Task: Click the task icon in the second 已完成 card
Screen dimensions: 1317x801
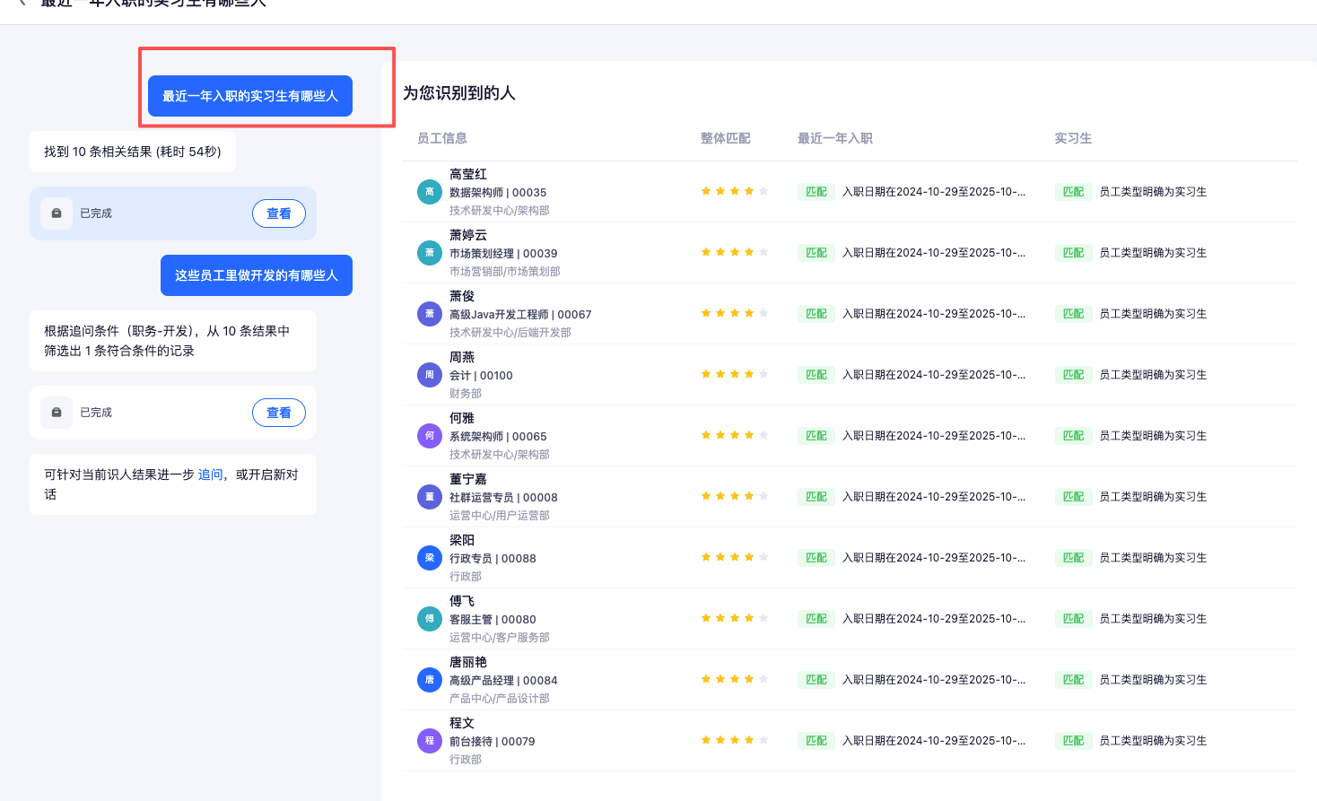Action: click(57, 413)
